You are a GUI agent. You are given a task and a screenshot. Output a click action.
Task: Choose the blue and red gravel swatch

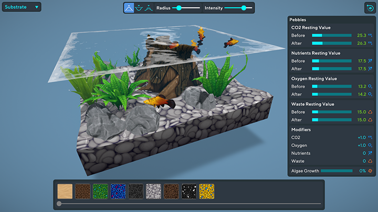point(118,192)
